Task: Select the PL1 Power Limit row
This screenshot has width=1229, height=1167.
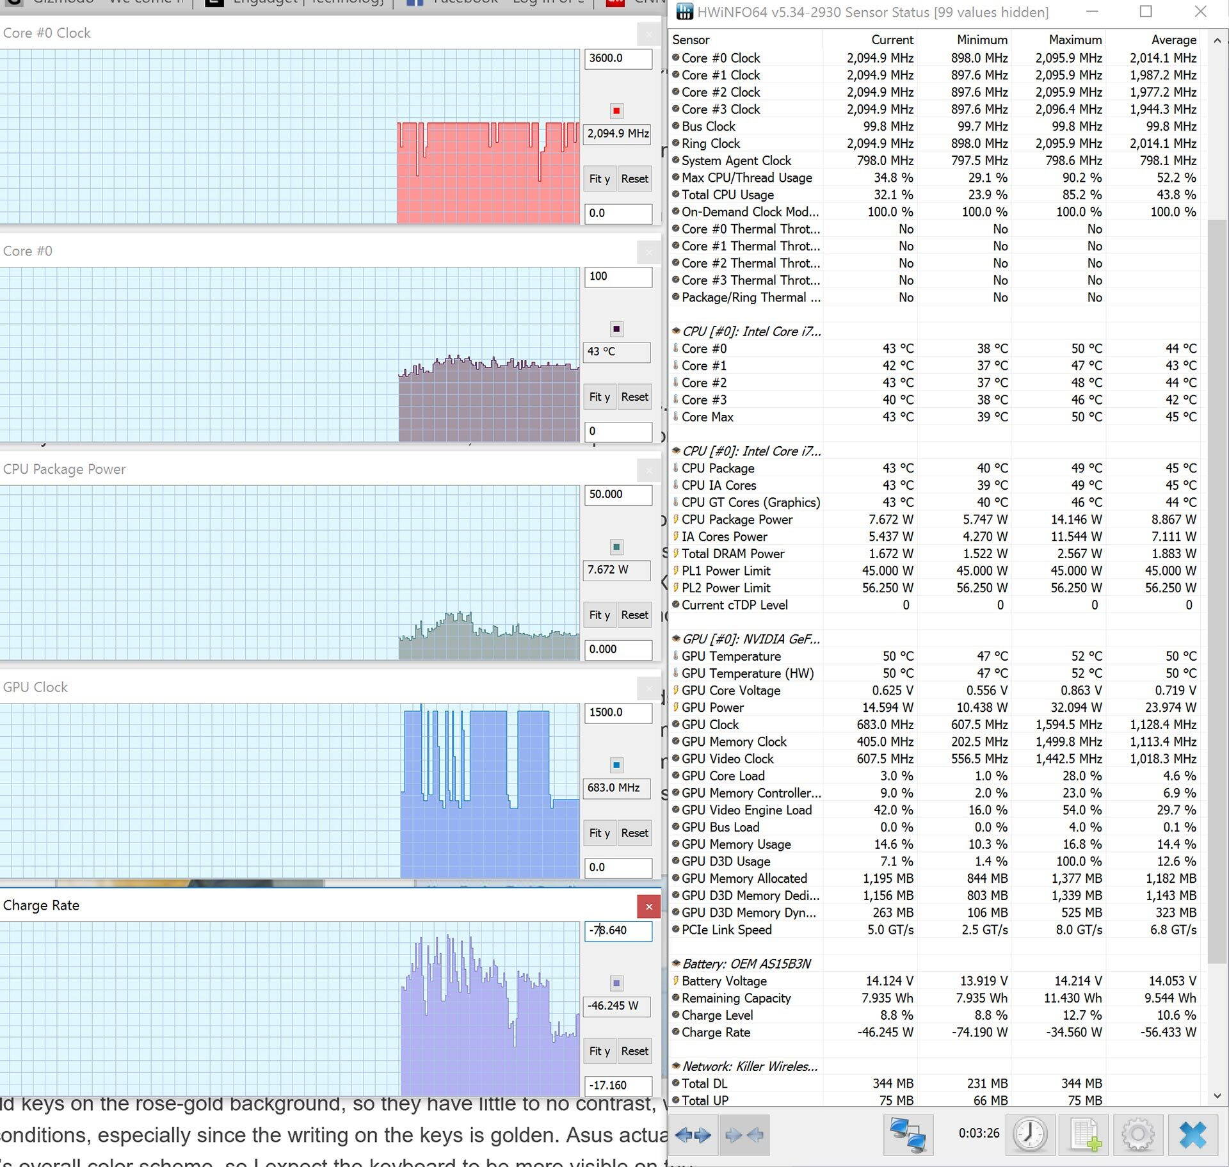Action: tap(935, 571)
